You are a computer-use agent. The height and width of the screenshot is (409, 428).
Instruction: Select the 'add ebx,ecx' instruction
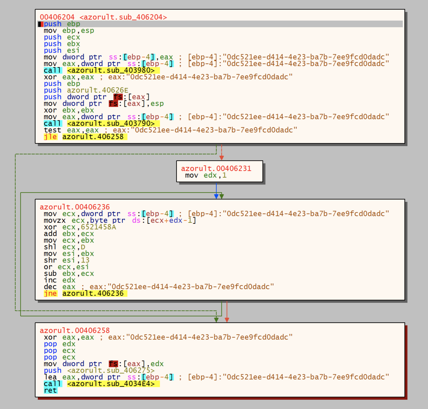(x=69, y=234)
